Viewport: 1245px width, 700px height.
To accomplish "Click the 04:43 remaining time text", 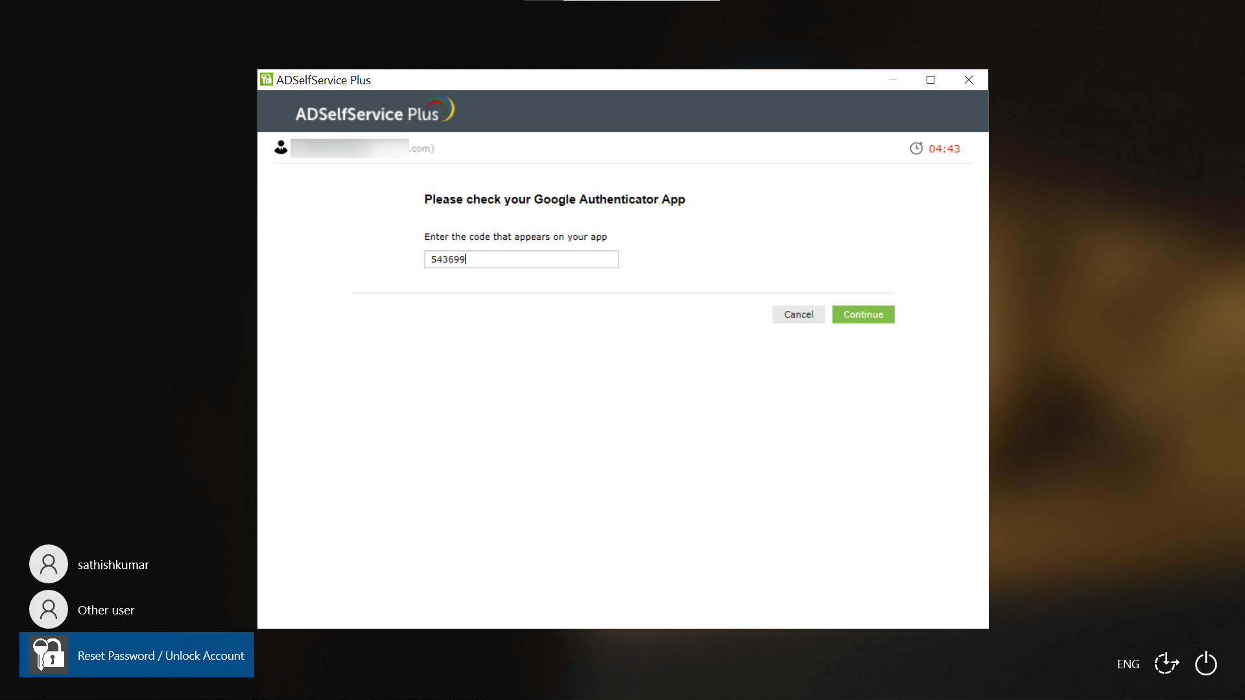I will (944, 148).
